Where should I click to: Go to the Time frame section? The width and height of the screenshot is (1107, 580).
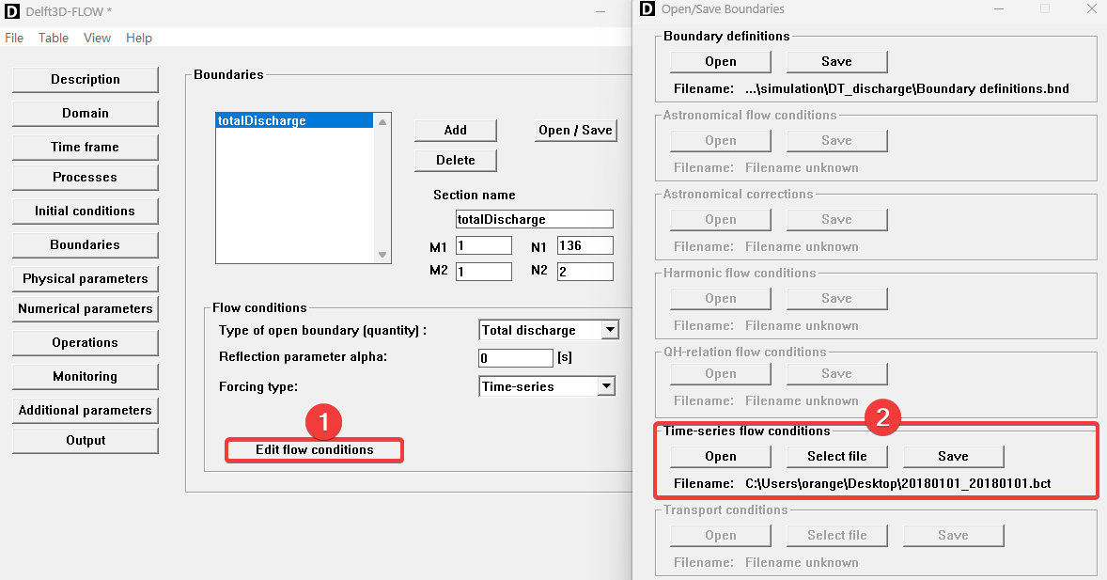[86, 147]
